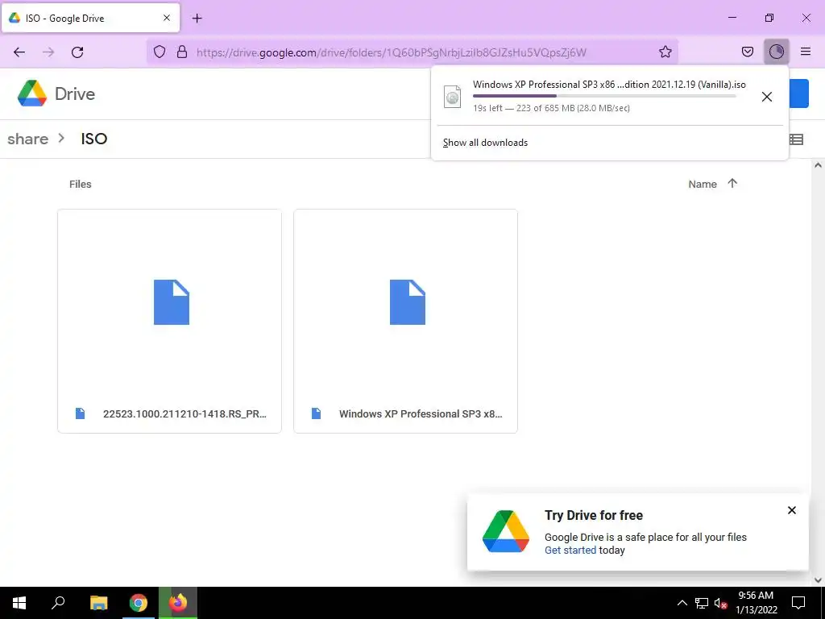This screenshot has width=825, height=619.
Task: Show hidden system tray icons
Action: tap(682, 603)
